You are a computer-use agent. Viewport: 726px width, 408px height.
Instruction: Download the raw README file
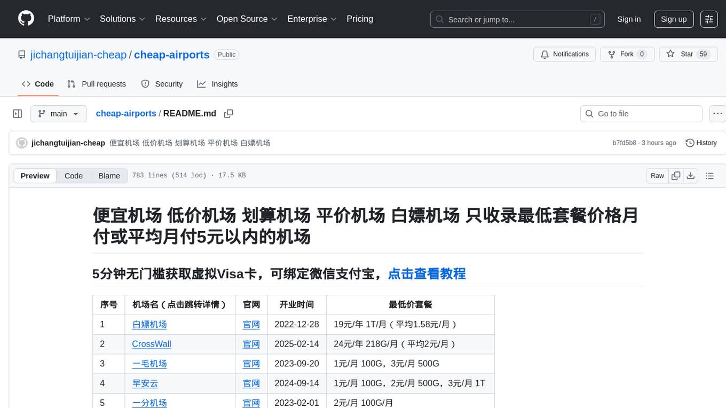(x=690, y=176)
